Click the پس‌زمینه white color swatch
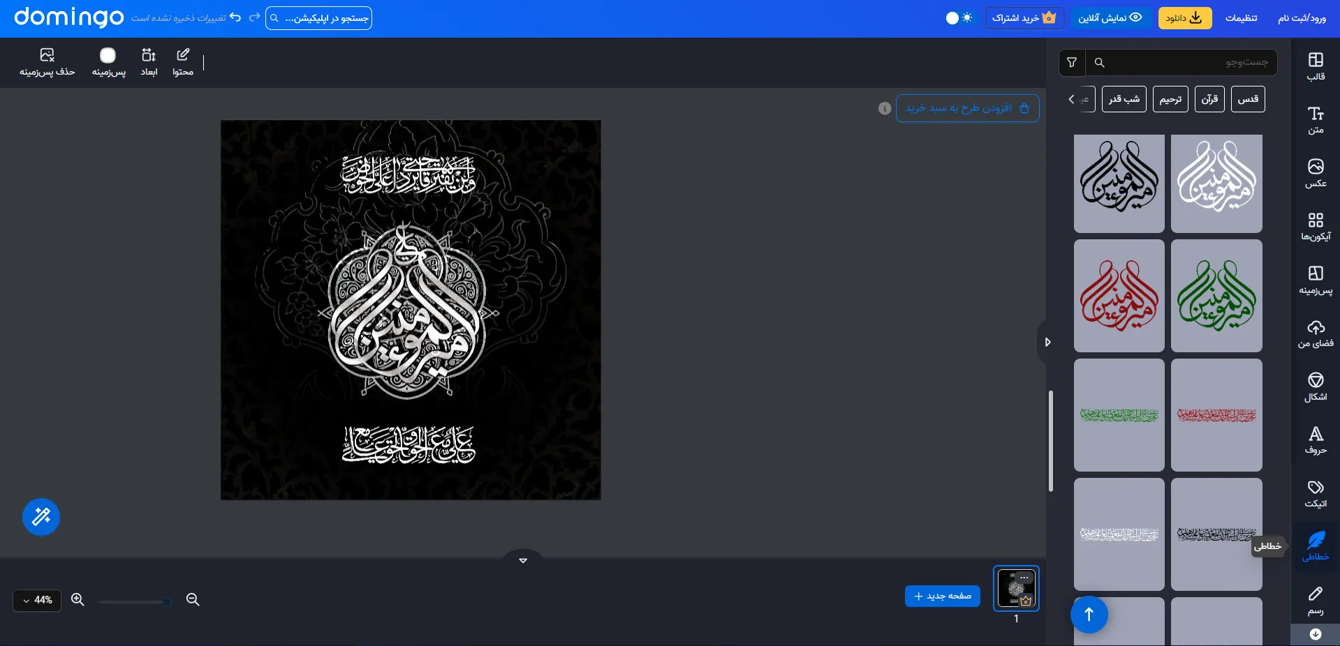Screen dimensions: 1340x646 (x=108, y=55)
